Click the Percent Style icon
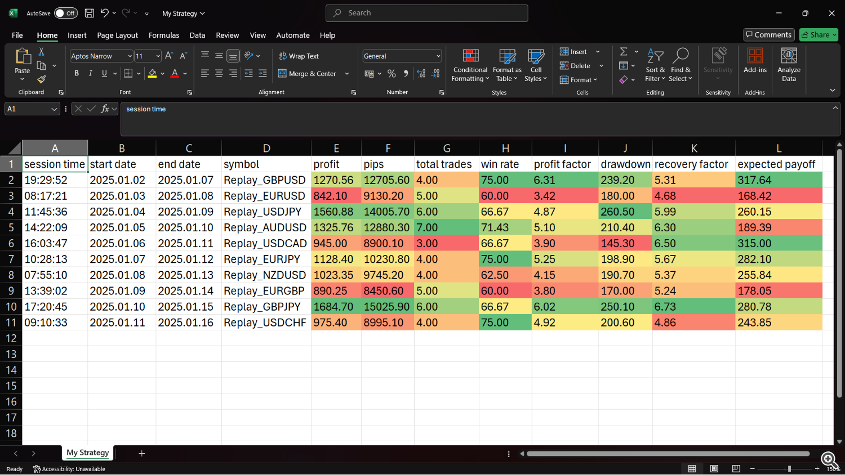Image resolution: width=845 pixels, height=475 pixels. click(x=392, y=74)
